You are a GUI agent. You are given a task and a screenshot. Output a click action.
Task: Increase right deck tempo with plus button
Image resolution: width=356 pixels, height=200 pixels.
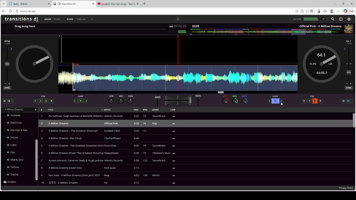[x=350, y=84]
